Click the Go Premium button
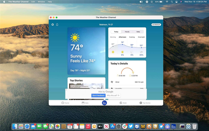 [156, 25]
